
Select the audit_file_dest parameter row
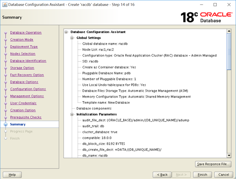click(x=135, y=120)
